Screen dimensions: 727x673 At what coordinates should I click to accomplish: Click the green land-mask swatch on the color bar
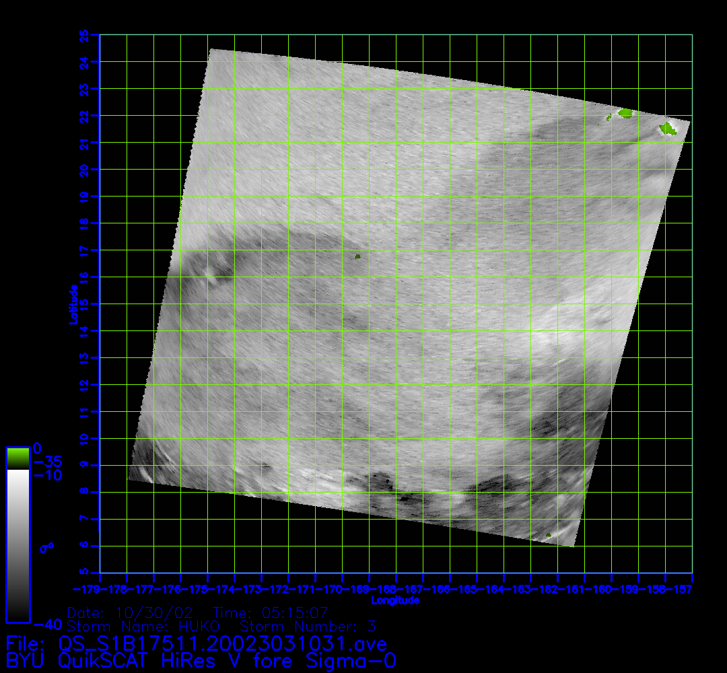[18, 458]
